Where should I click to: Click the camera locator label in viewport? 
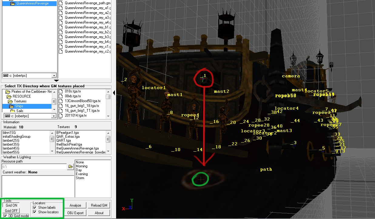pyautogui.click(x=291, y=76)
